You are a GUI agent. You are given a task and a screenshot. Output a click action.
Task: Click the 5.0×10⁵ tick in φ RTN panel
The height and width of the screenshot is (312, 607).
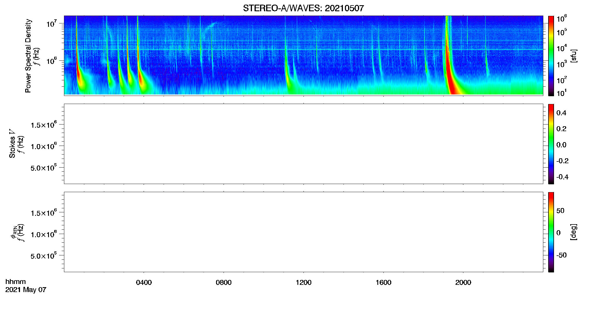coord(44,256)
